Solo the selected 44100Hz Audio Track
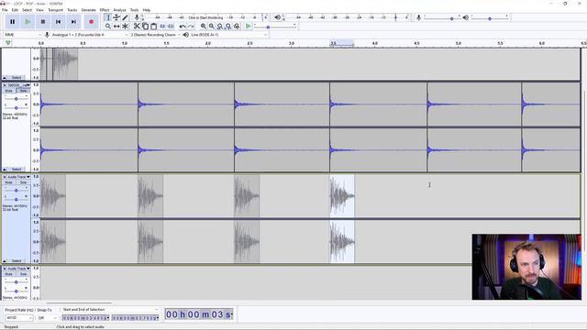Image resolution: width=587 pixels, height=330 pixels. [23, 182]
